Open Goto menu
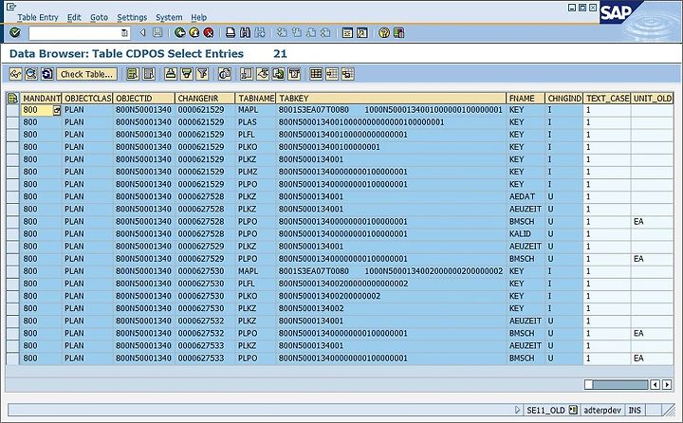Screen dimensions: 683x423 pos(99,17)
